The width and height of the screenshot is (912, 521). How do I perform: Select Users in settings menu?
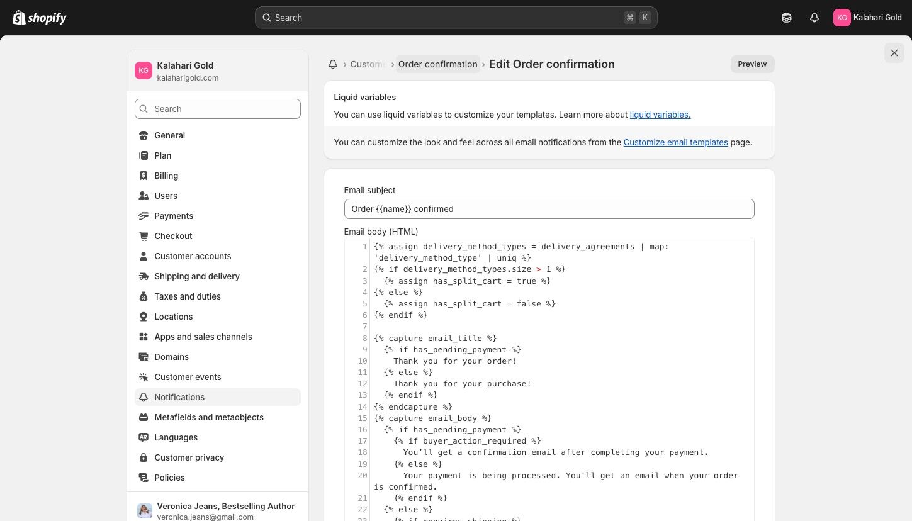coord(218,196)
